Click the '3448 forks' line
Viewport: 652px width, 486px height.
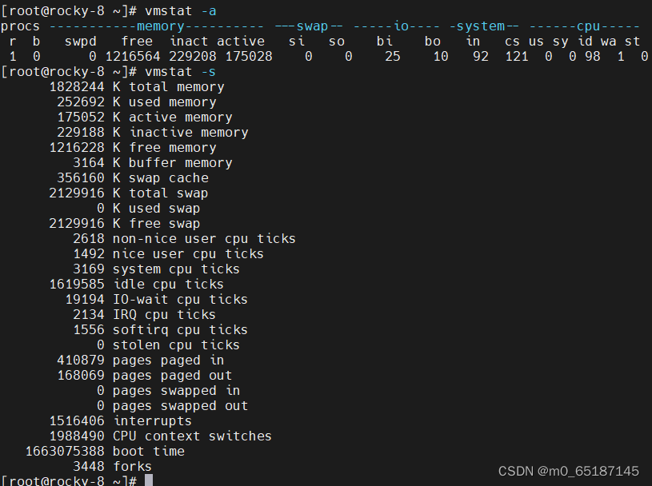coord(112,466)
